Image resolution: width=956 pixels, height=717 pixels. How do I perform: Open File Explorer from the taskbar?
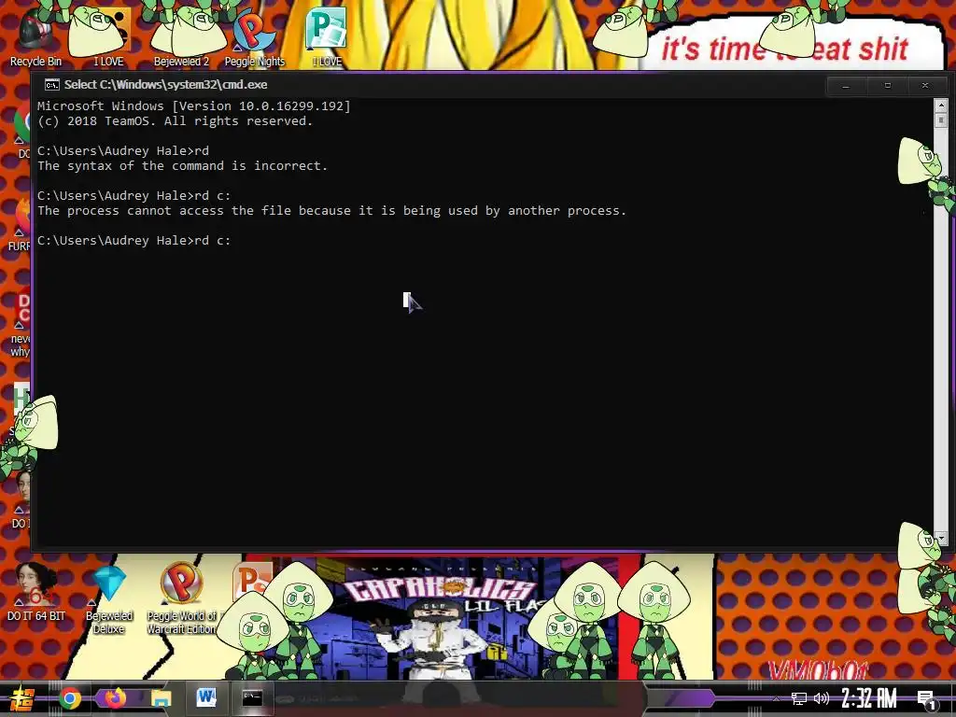(161, 698)
